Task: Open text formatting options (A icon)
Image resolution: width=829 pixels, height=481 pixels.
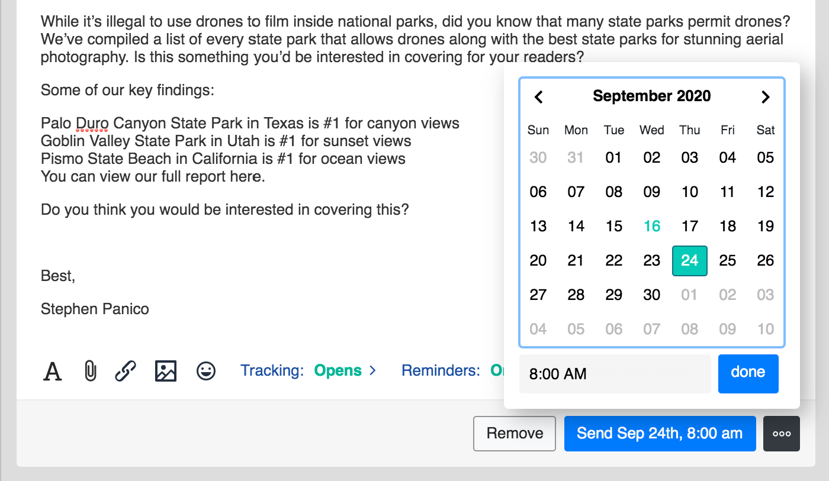Action: pyautogui.click(x=53, y=372)
